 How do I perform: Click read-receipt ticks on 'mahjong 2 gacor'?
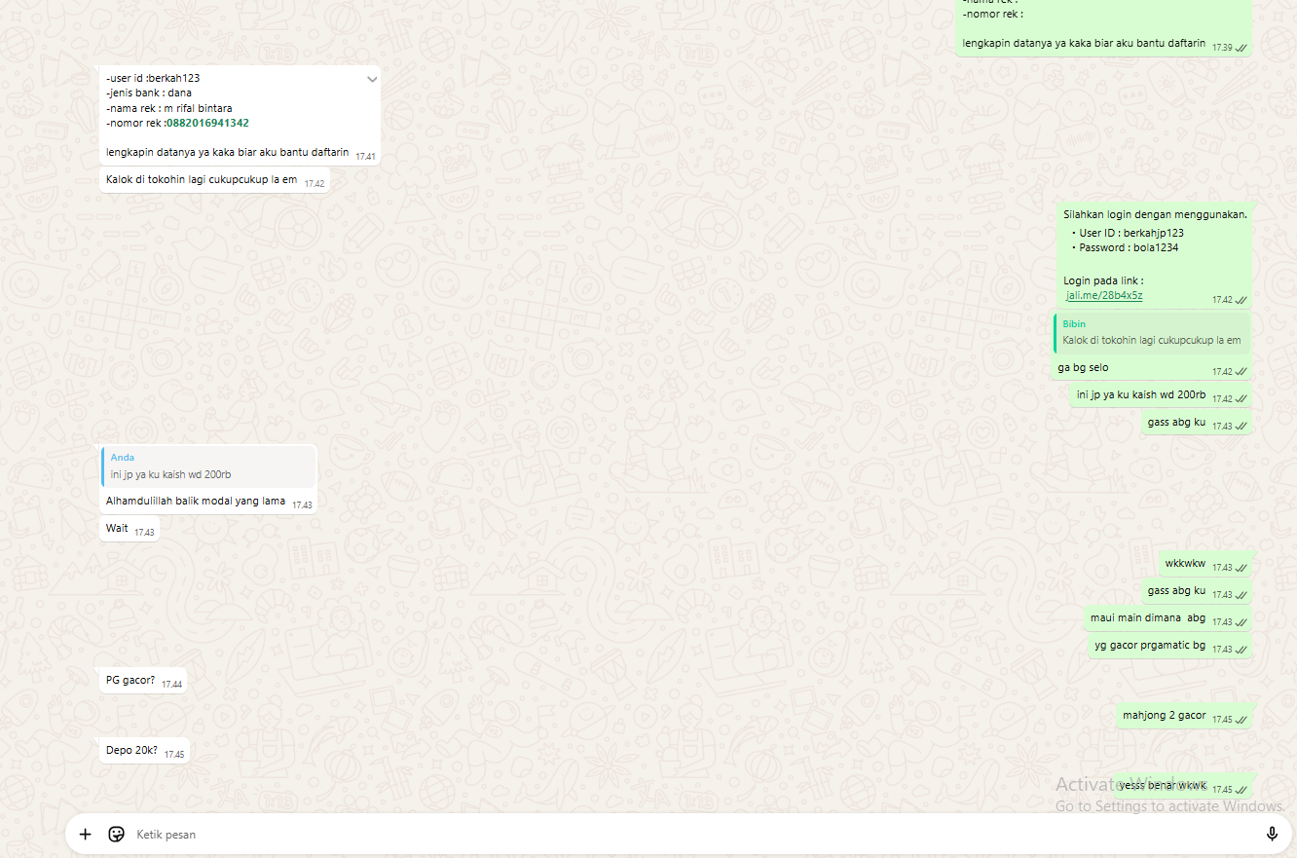tap(1241, 720)
